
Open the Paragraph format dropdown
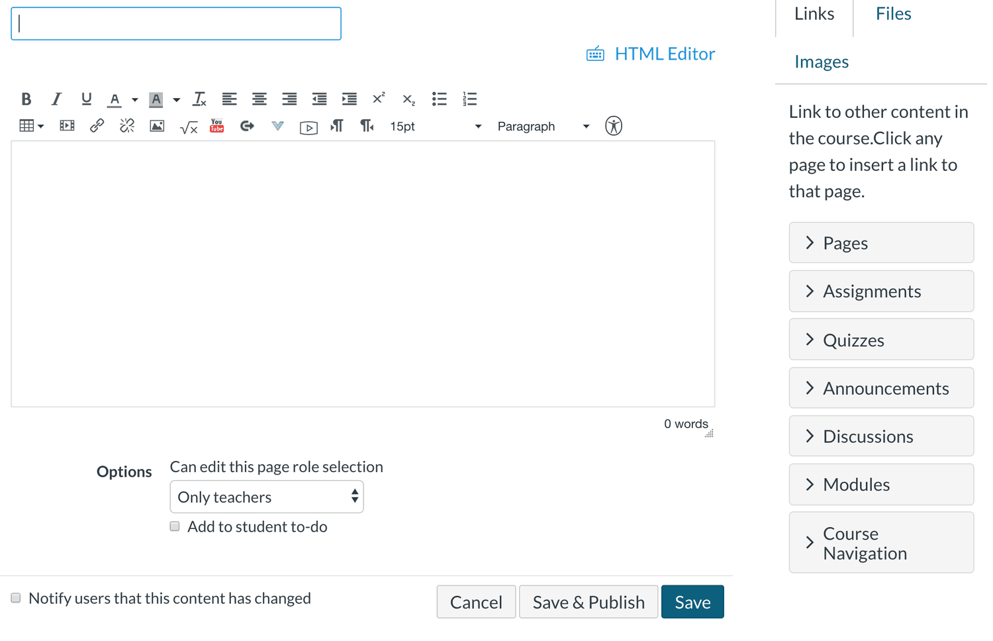pos(543,126)
